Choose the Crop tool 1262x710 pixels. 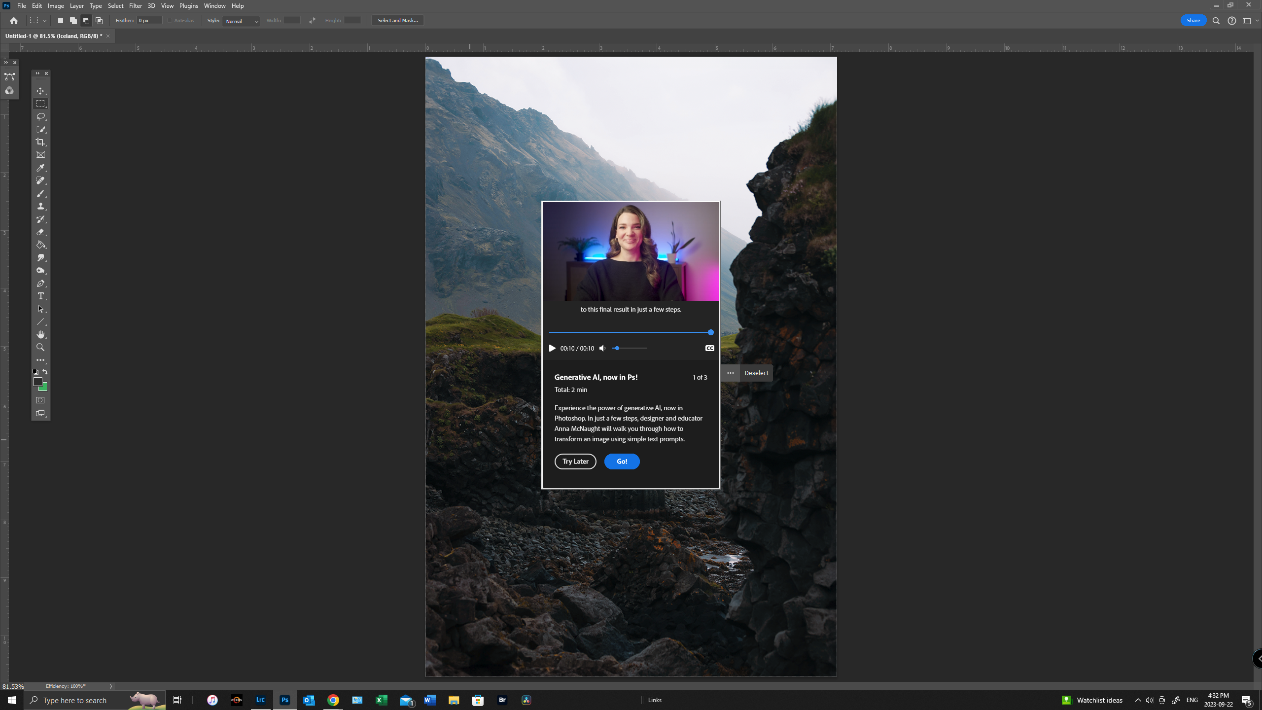[40, 142]
